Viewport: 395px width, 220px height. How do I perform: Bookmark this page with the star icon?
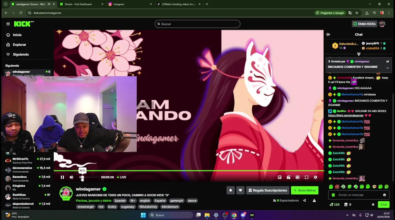pos(357,13)
